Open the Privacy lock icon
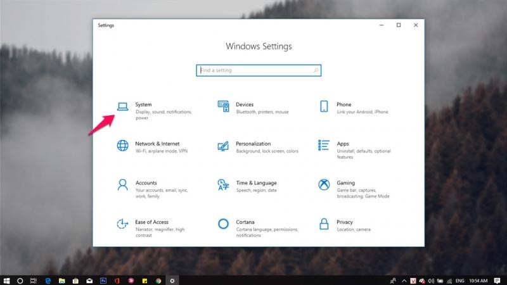 point(324,224)
